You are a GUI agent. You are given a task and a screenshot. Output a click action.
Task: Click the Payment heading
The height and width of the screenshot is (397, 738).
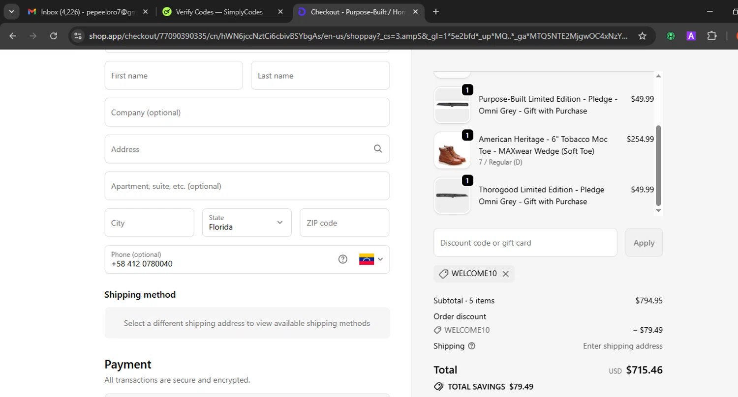128,364
